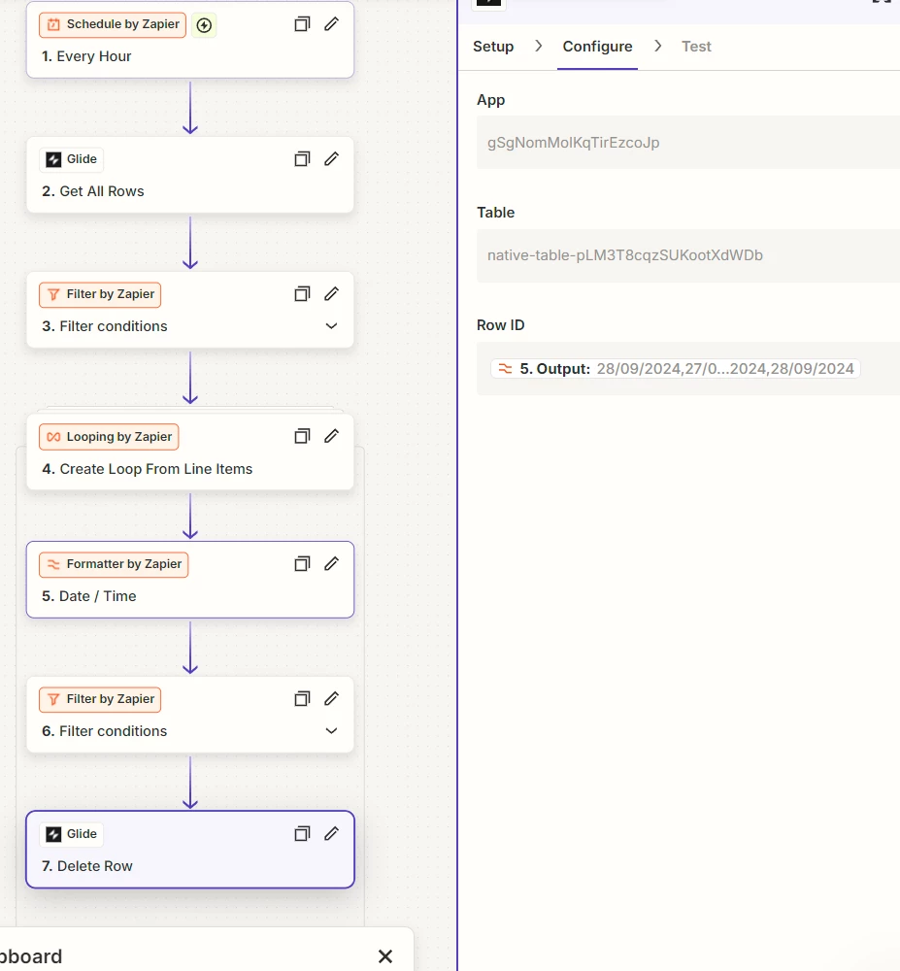Screen dimensions: 900x971
Task: Select the 1. Every Hour step card
Action: 190,40
